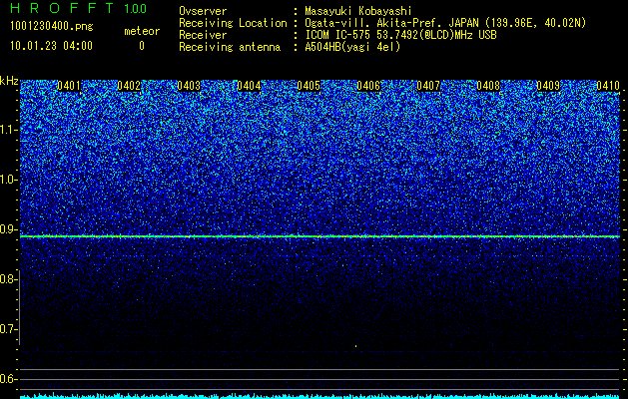628x399 pixels.
Task: Click the 0409 time marker
Action: tap(548, 86)
